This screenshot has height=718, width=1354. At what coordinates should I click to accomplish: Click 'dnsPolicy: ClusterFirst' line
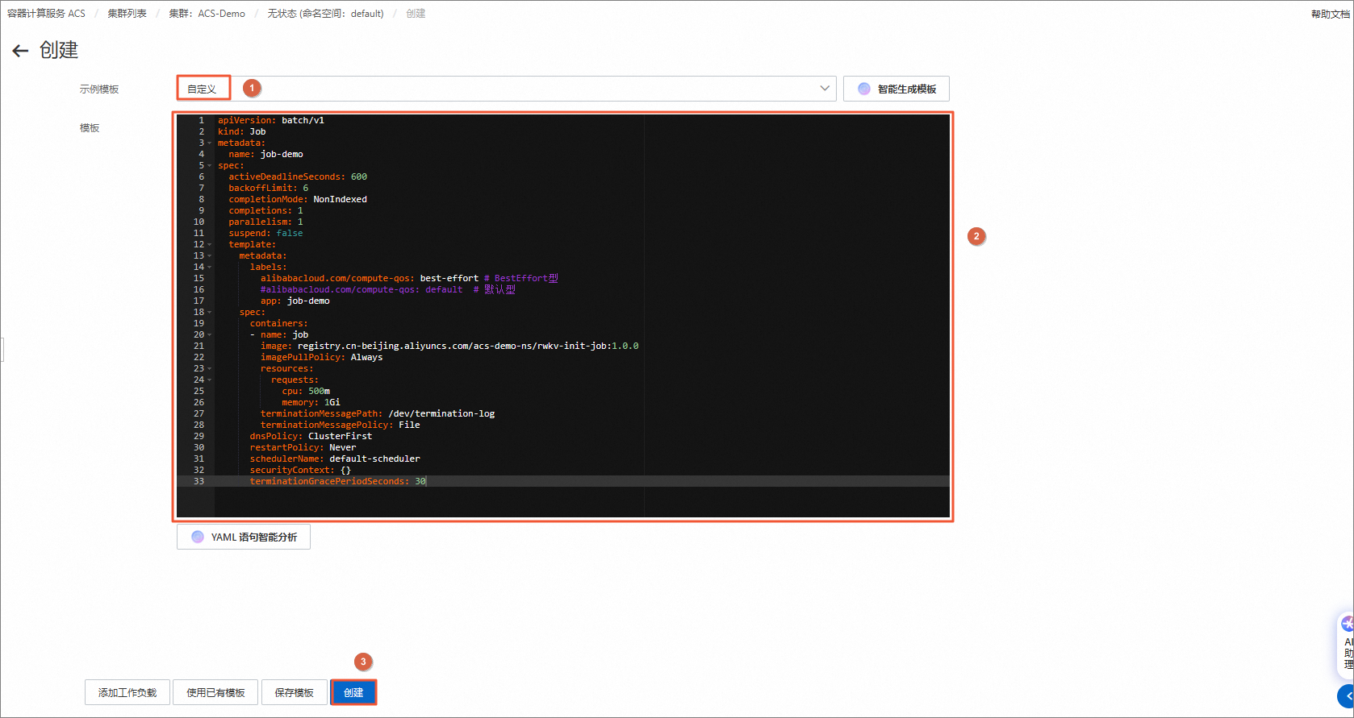coord(311,437)
